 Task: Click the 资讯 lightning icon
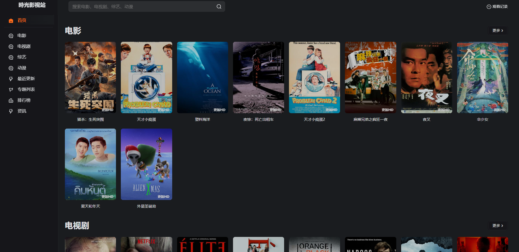[x=11, y=111]
